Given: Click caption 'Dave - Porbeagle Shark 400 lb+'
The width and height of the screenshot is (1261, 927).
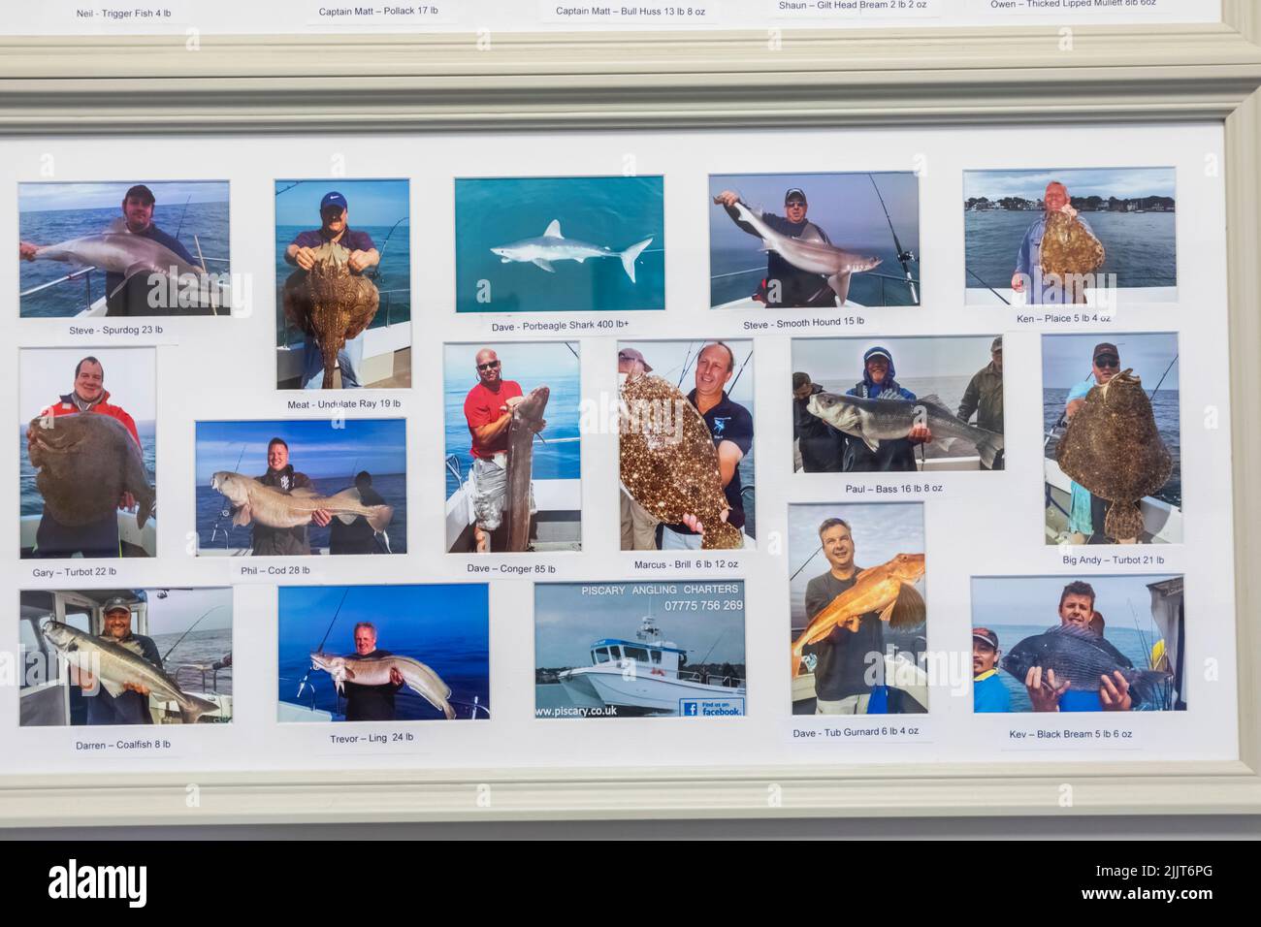Looking at the screenshot, I should [x=560, y=326].
